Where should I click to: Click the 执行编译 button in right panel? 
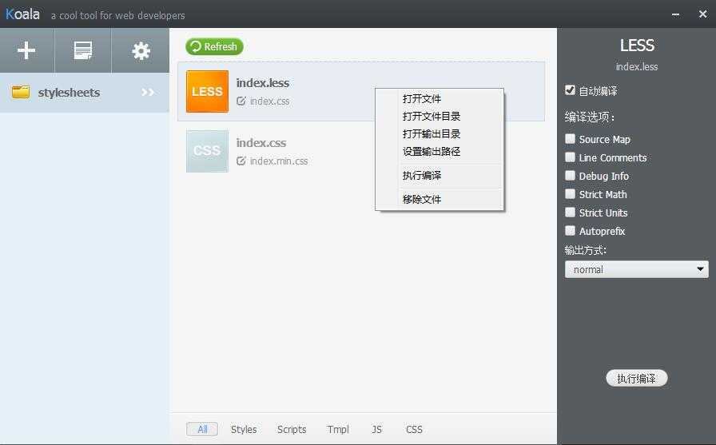pos(637,379)
